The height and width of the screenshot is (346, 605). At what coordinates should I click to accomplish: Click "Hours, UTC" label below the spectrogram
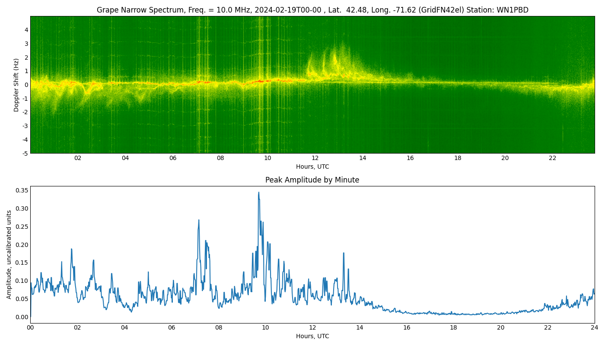click(312, 167)
